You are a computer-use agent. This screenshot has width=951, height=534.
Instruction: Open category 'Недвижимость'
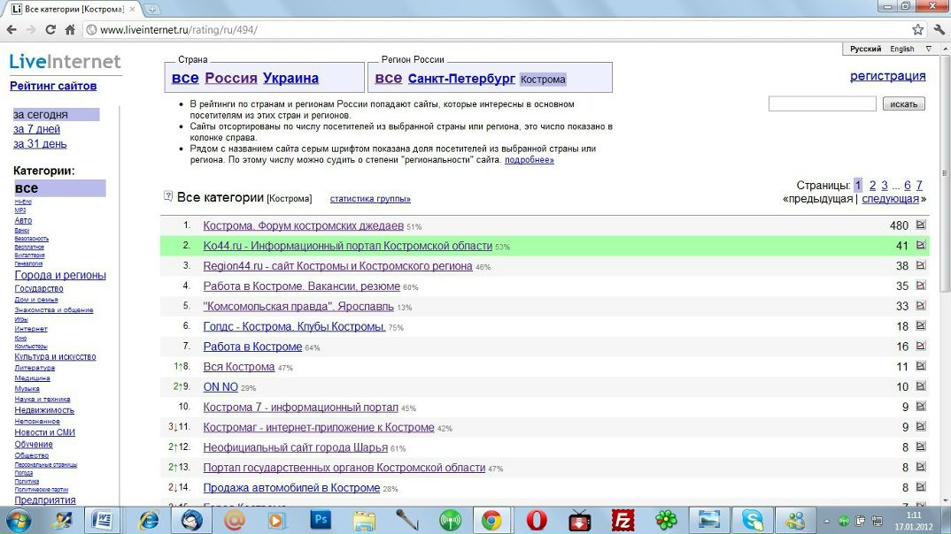pyautogui.click(x=44, y=410)
